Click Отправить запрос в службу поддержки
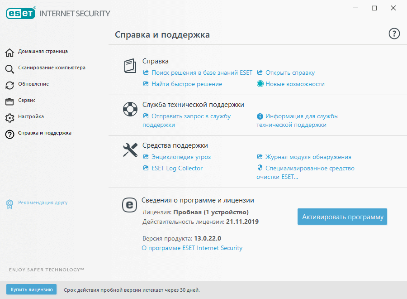The image size is (407, 299). (x=187, y=121)
